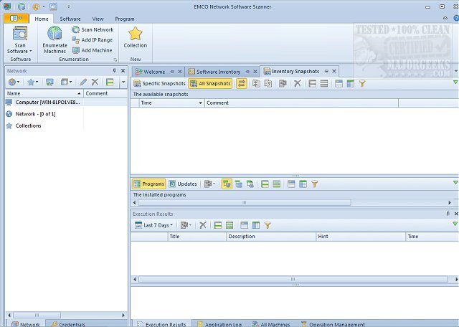Open the Scan Software tool
459x327 pixels.
(x=20, y=40)
